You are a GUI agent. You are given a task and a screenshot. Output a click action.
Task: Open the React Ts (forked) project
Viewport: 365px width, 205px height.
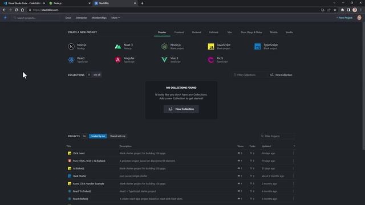(82, 191)
